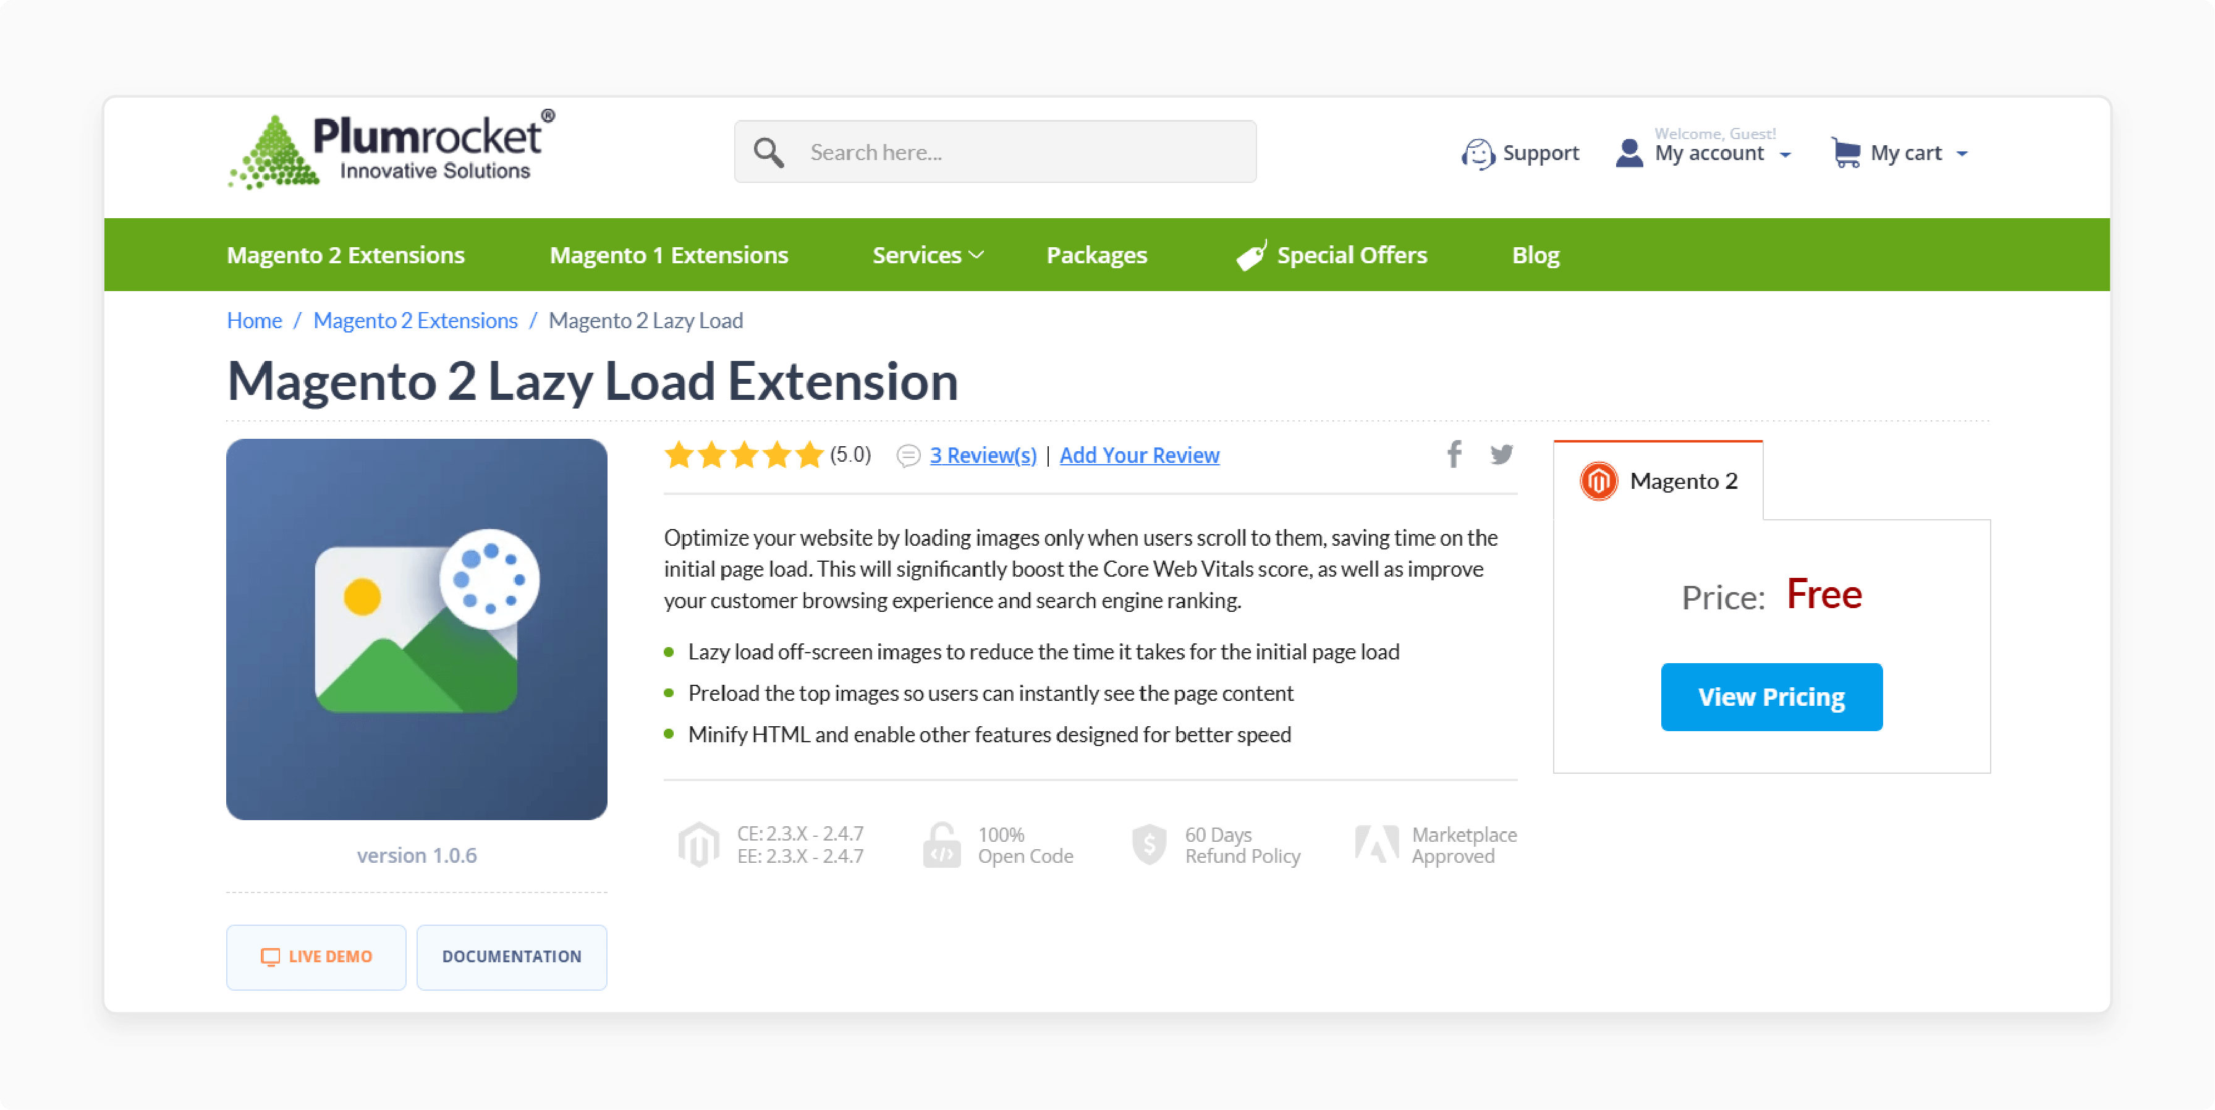Click the (5.0) rating value
The image size is (2215, 1110).
pyautogui.click(x=850, y=455)
